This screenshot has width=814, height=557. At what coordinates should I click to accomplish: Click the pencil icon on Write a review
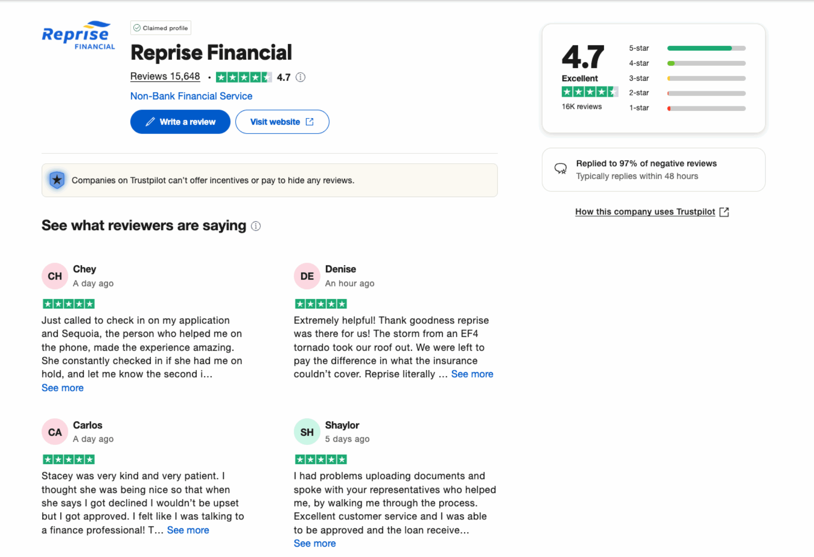[x=149, y=122]
